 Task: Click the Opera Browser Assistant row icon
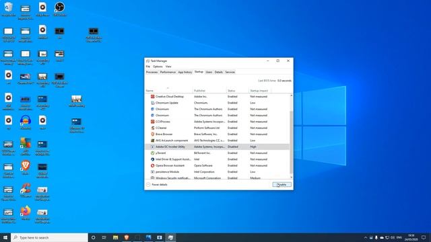coord(153,166)
